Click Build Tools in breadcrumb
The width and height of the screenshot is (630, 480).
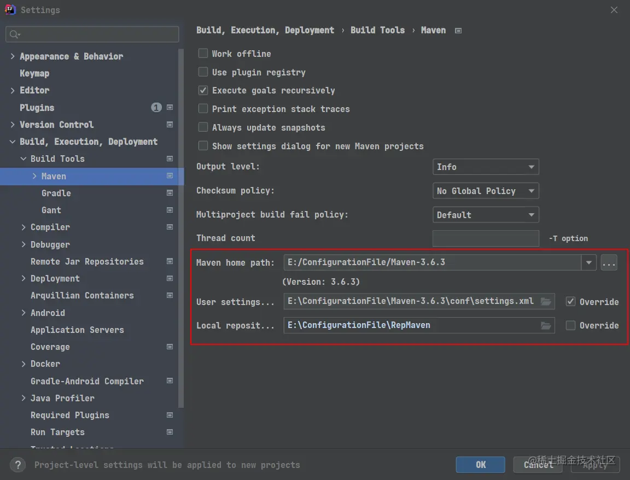click(378, 30)
